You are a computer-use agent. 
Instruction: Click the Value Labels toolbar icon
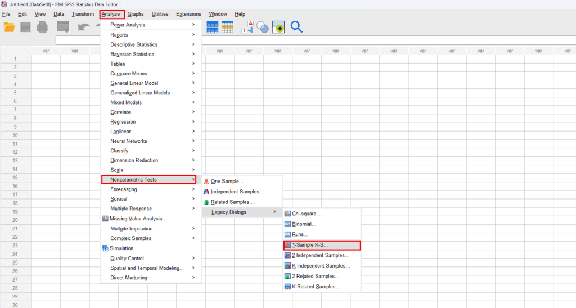point(247,27)
